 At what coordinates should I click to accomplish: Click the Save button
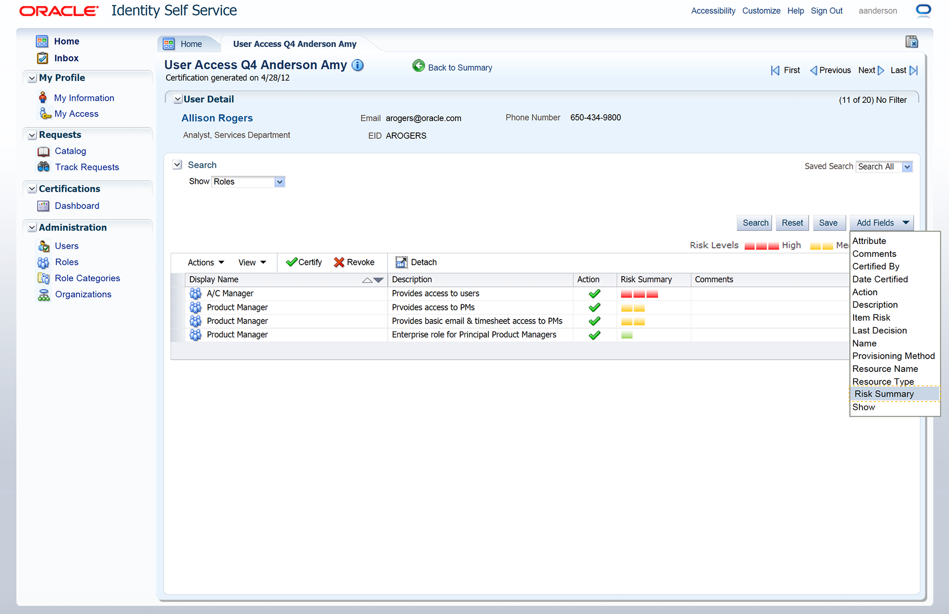[828, 223]
